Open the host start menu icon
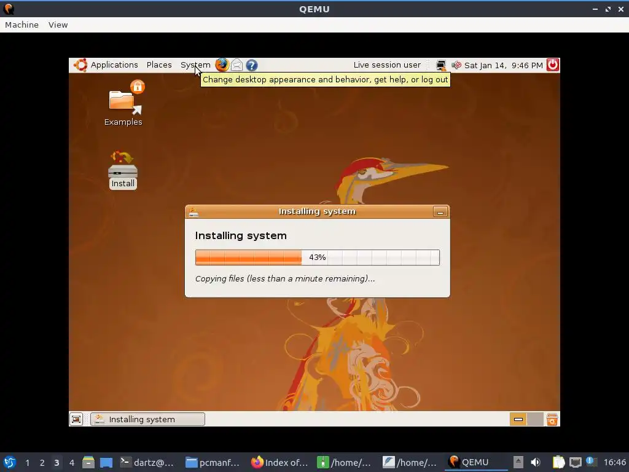 10,462
